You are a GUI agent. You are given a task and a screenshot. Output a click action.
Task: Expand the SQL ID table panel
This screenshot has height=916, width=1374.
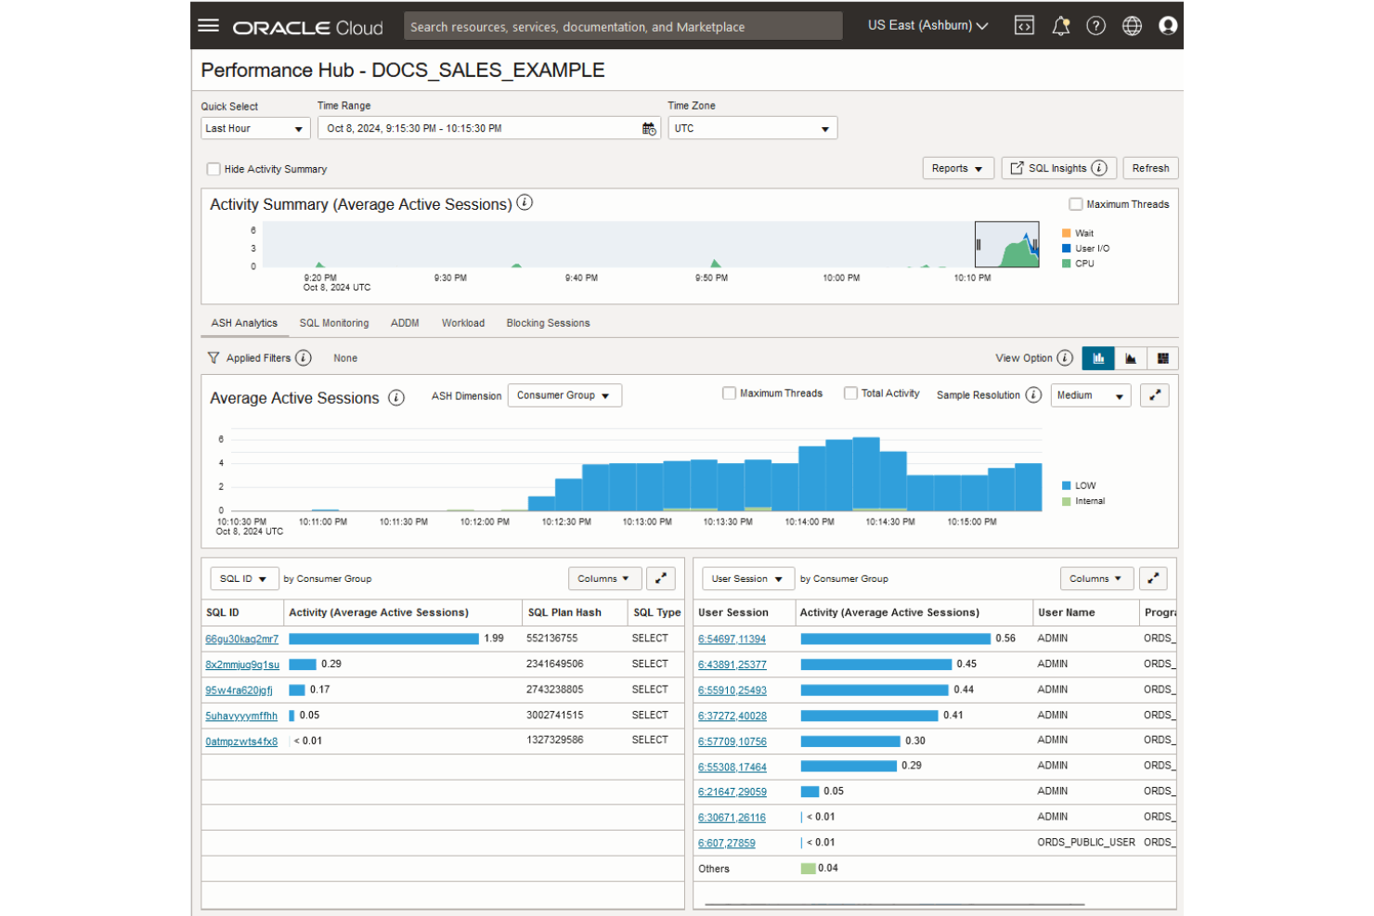click(x=661, y=578)
